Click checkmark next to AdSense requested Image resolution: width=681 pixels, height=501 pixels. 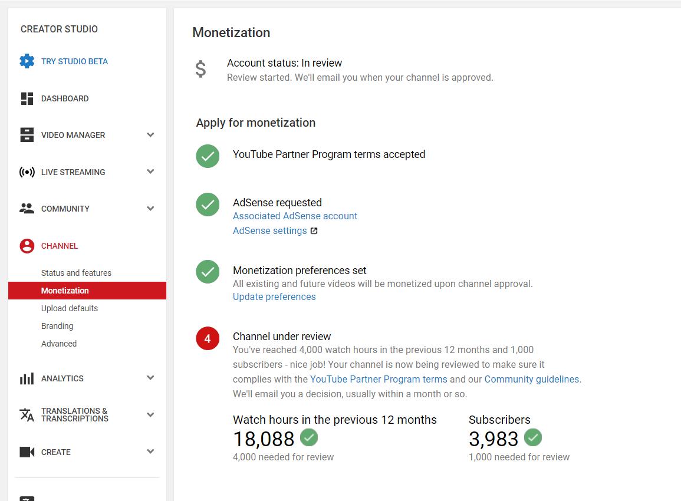point(208,205)
